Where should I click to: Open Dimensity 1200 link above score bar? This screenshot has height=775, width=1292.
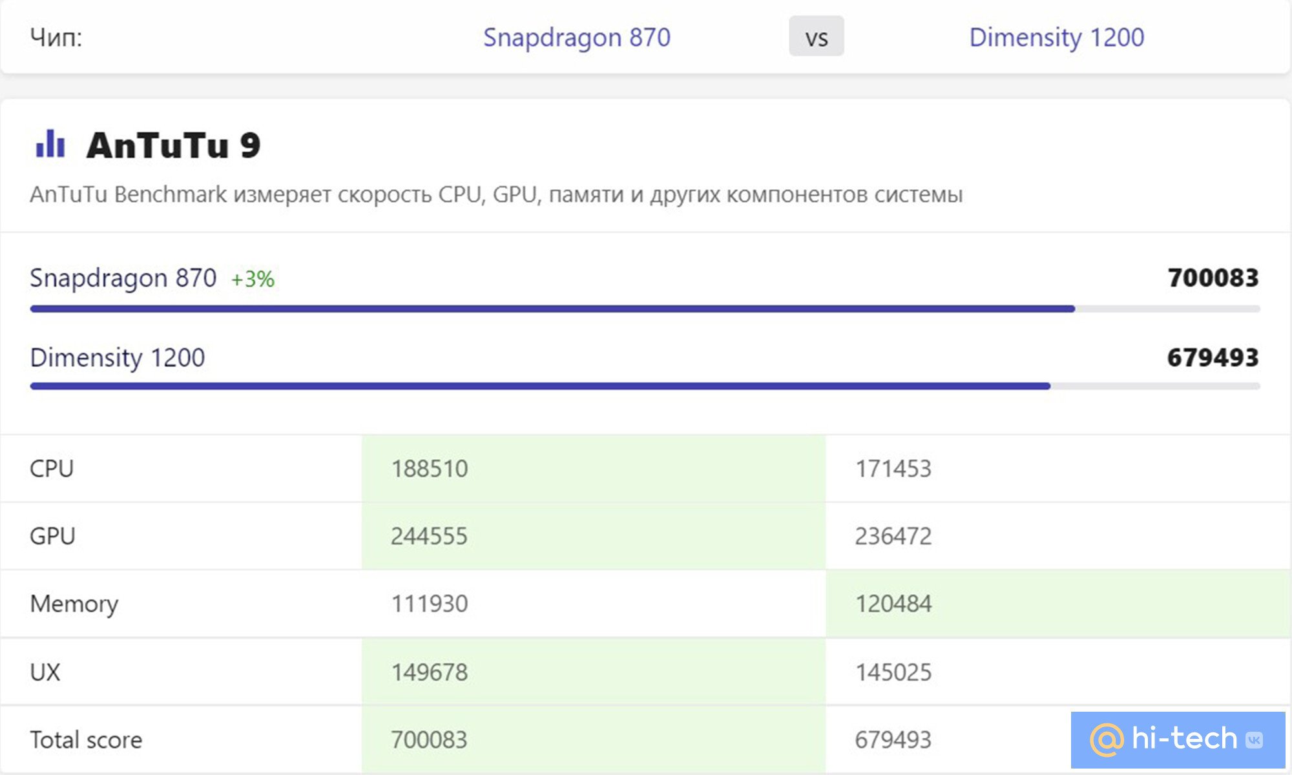[x=118, y=358]
